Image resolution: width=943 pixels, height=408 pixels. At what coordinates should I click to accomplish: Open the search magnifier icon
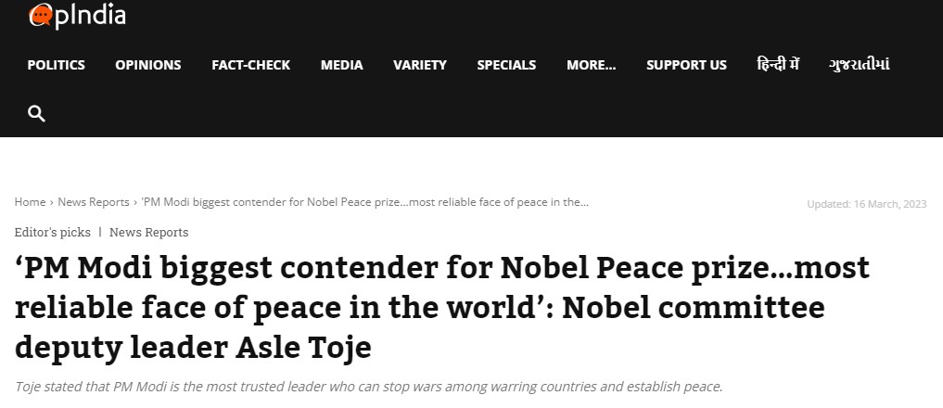click(37, 114)
